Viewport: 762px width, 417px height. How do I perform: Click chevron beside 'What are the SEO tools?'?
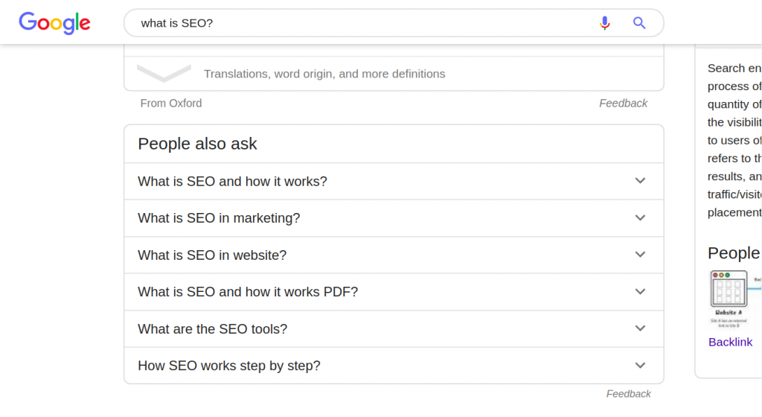pyautogui.click(x=640, y=328)
